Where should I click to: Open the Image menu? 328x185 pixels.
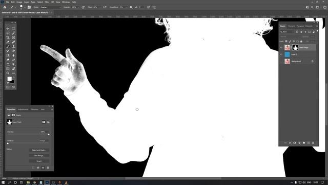click(19, 2)
